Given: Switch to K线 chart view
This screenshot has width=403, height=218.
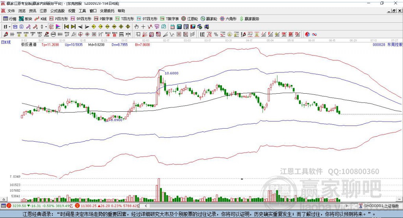Looking at the screenshot, I should pos(41,19).
